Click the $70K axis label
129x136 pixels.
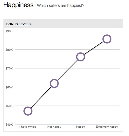(9, 68)
